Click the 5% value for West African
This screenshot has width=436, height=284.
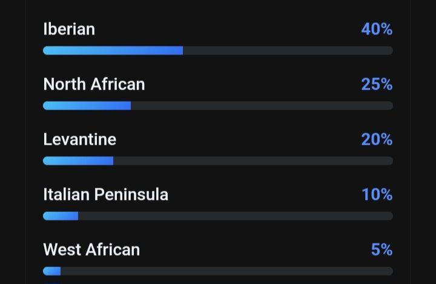(x=381, y=249)
